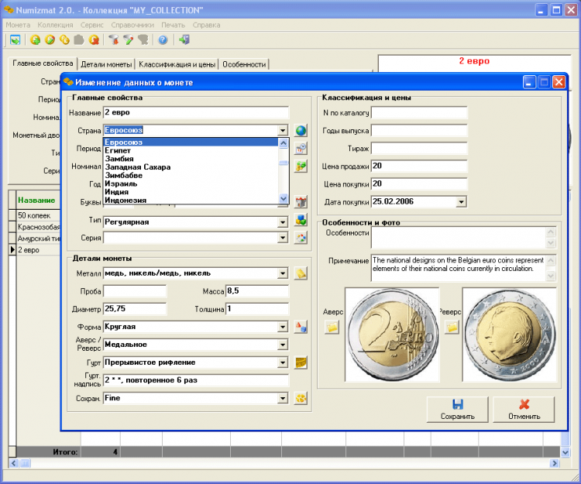This screenshot has width=581, height=484.
Task: Click the edit filter funnel-pencil icon
Action: (128, 39)
